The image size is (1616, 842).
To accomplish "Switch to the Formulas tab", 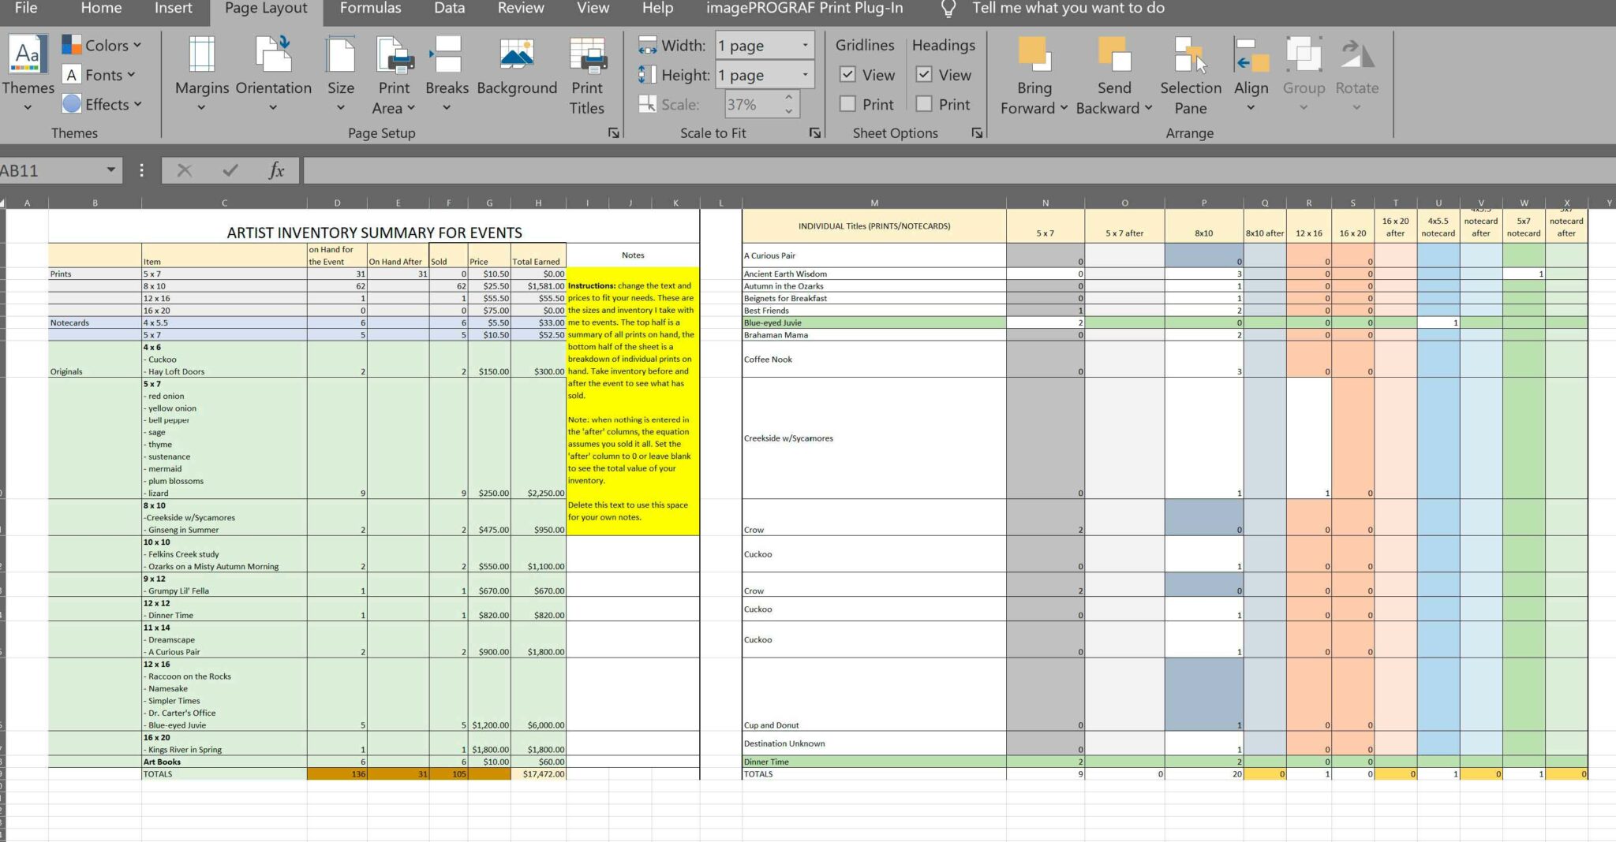I will tap(372, 9).
